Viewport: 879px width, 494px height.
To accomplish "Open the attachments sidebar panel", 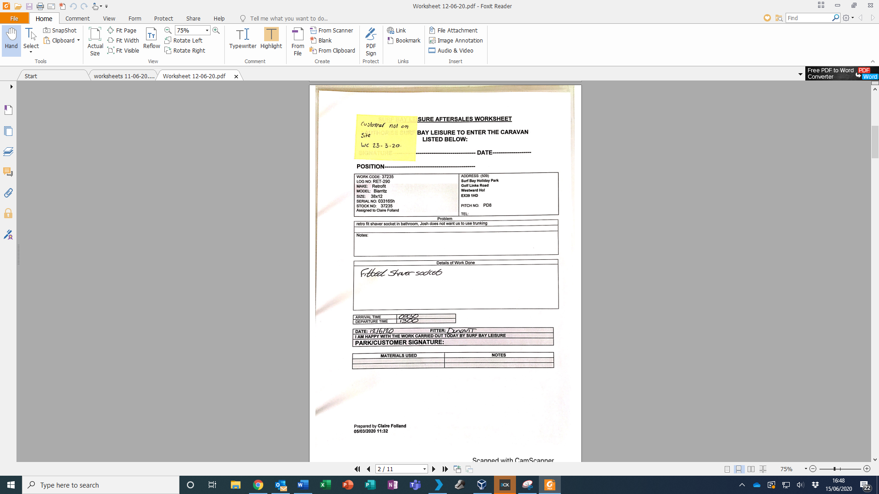I will coord(8,193).
